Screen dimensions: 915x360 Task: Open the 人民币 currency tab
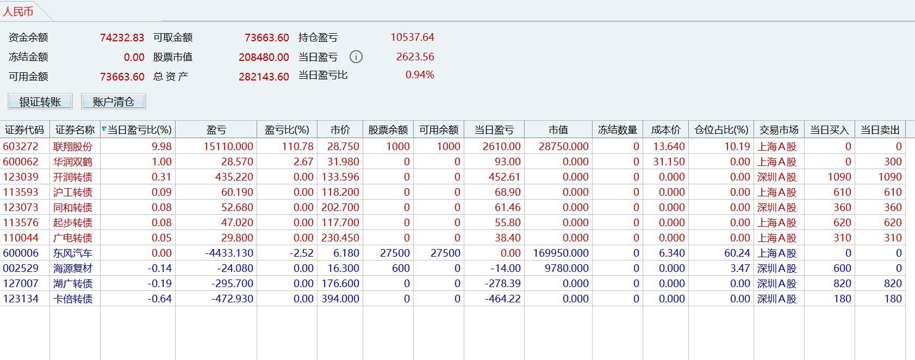(18, 11)
